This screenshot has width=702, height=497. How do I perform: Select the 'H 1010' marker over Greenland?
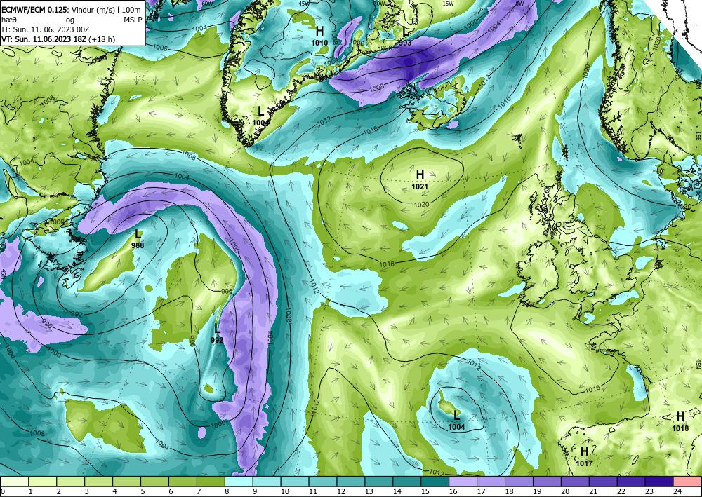coord(319,36)
